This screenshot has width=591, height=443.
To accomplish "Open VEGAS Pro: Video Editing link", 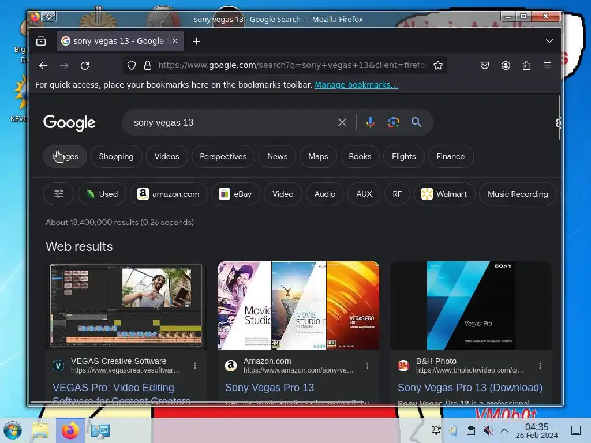I will (121, 393).
